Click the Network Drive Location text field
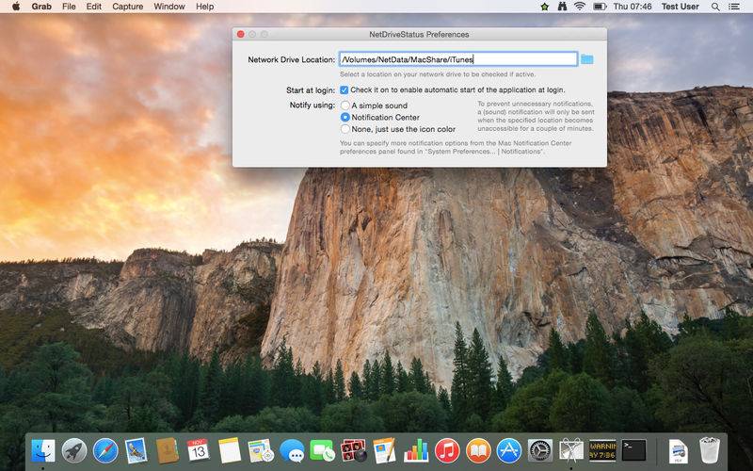 pos(457,59)
